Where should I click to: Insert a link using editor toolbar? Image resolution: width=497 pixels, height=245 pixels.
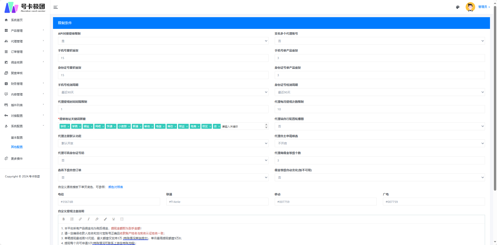tap(80, 219)
